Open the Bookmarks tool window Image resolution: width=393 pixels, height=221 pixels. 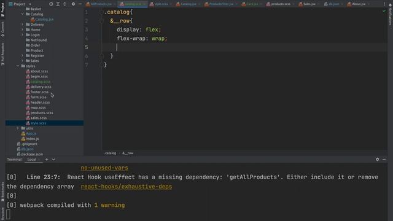point(2,192)
